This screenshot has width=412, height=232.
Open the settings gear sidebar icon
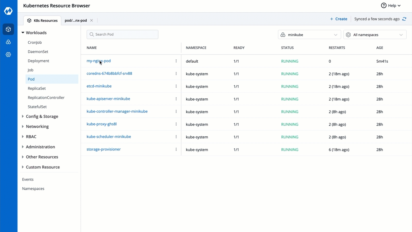coord(8,55)
